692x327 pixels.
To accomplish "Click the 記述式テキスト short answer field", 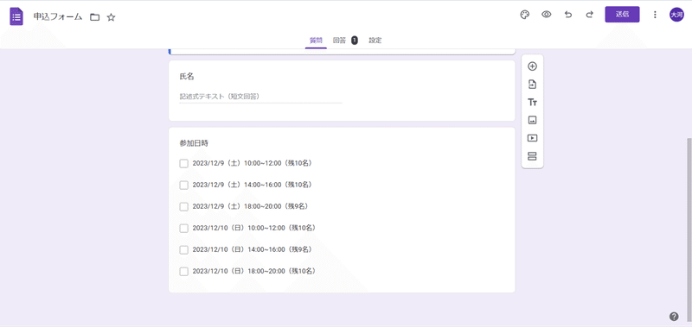I will point(260,97).
